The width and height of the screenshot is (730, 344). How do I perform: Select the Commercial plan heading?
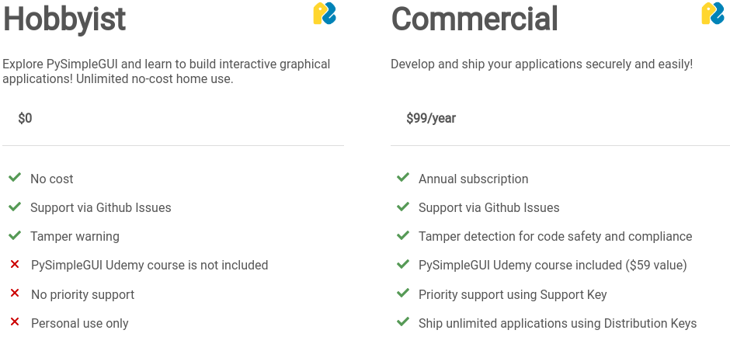click(x=474, y=19)
